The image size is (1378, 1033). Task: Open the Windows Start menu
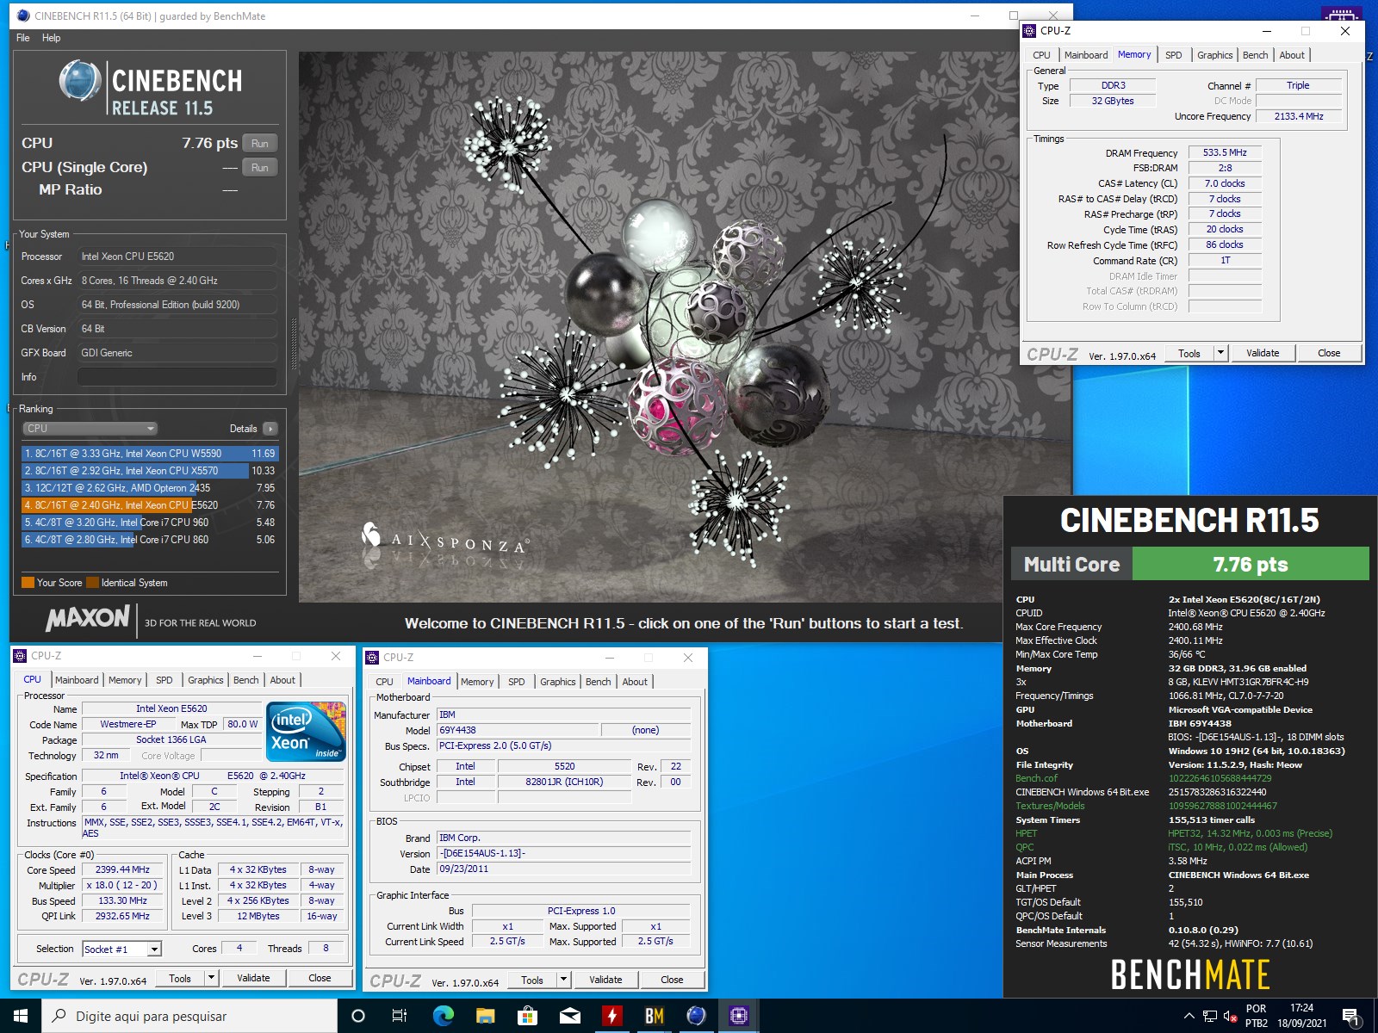21,1016
